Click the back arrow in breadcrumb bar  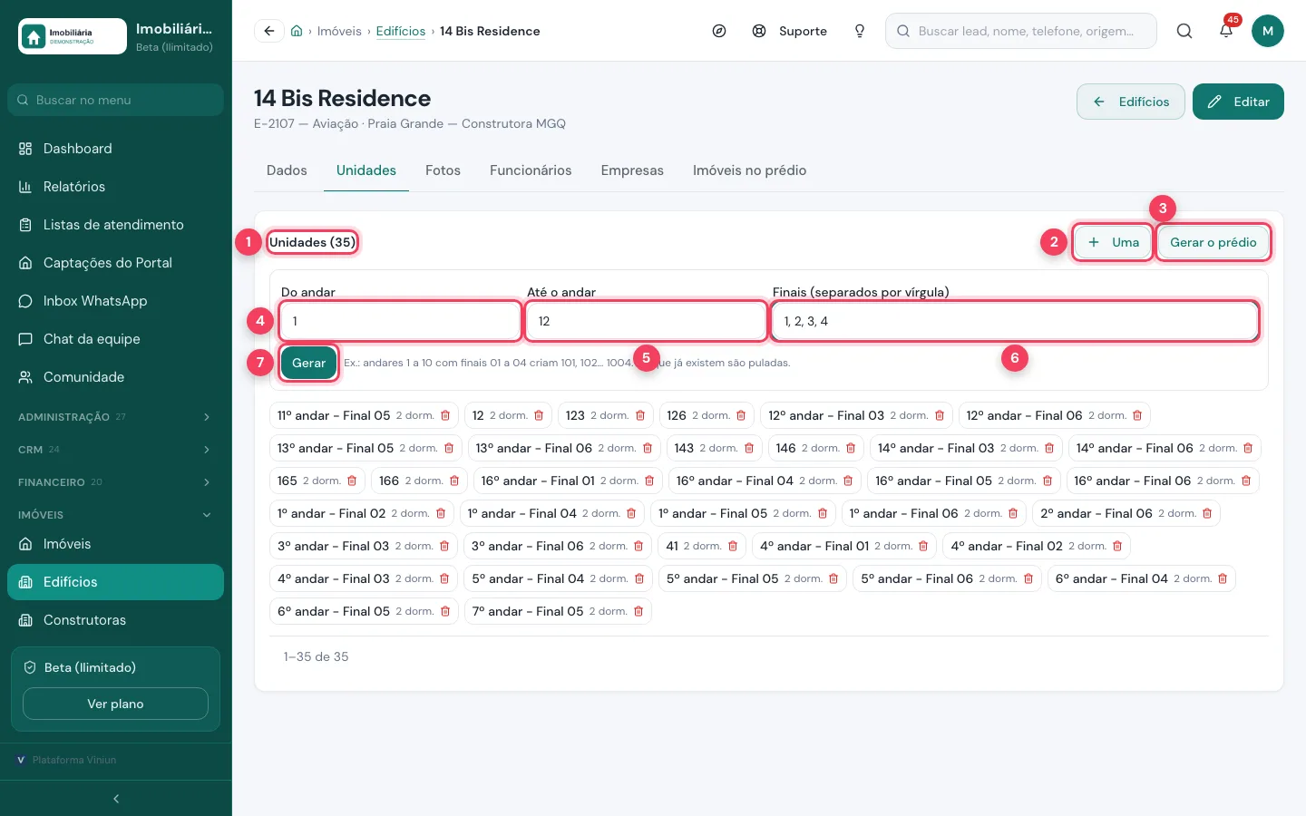click(269, 31)
